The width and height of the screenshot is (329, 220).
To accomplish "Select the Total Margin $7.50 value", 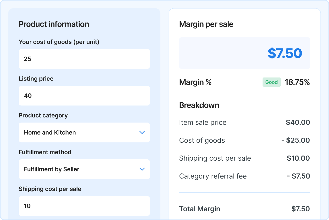I will [x=301, y=209].
